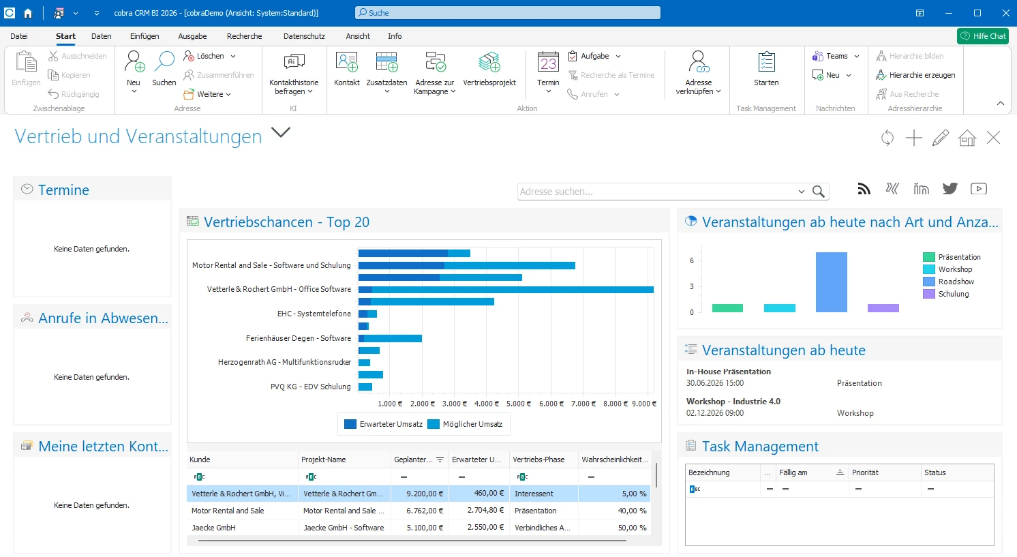Click Adresse verknüpfen in the ribbon
The height and width of the screenshot is (557, 1017).
click(699, 72)
